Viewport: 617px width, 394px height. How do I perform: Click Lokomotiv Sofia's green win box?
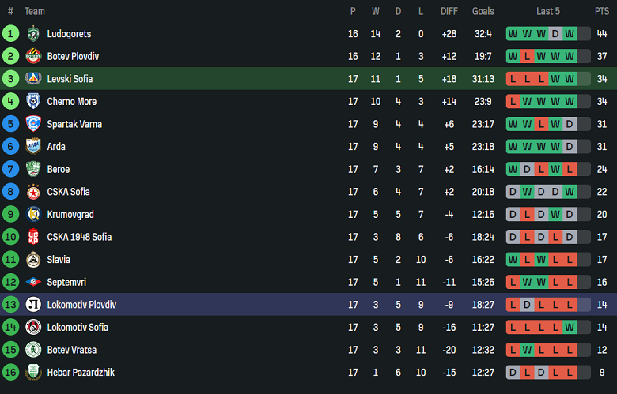coord(570,327)
